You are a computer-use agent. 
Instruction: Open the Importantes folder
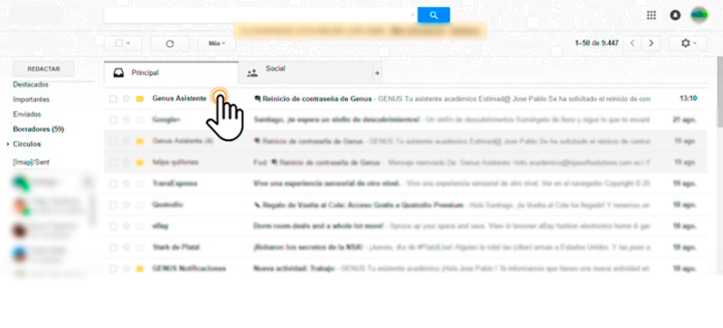pyautogui.click(x=31, y=99)
